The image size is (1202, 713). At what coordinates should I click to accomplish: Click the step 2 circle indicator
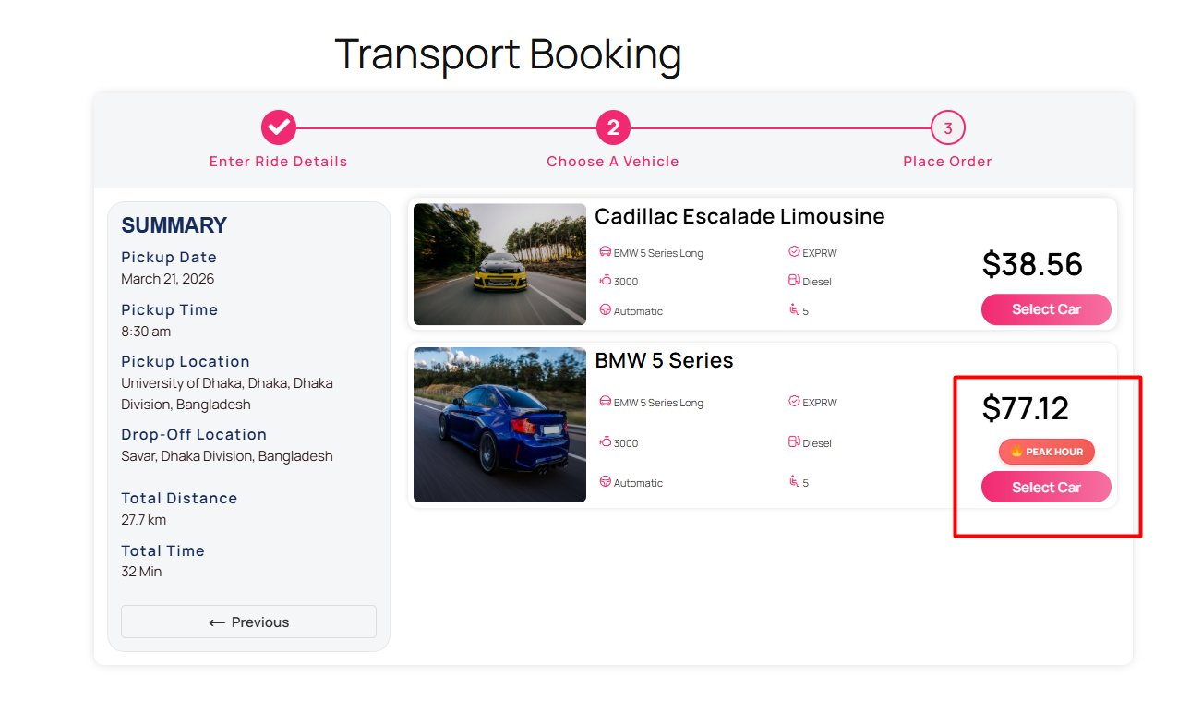tap(613, 127)
